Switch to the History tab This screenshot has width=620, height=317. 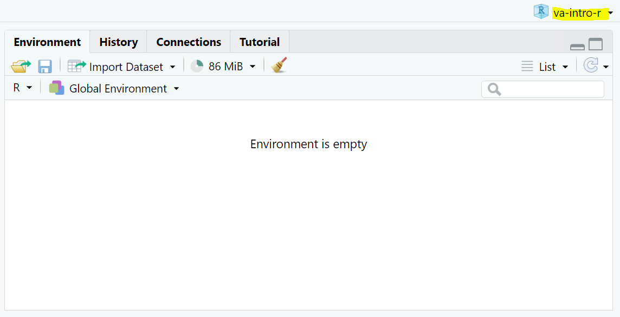(118, 42)
